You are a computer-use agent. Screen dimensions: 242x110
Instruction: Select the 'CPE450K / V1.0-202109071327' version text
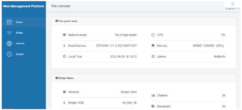(x=116, y=45)
